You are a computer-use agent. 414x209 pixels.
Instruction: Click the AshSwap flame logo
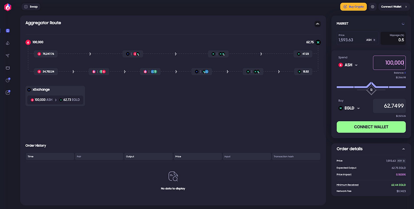[x=8, y=7]
